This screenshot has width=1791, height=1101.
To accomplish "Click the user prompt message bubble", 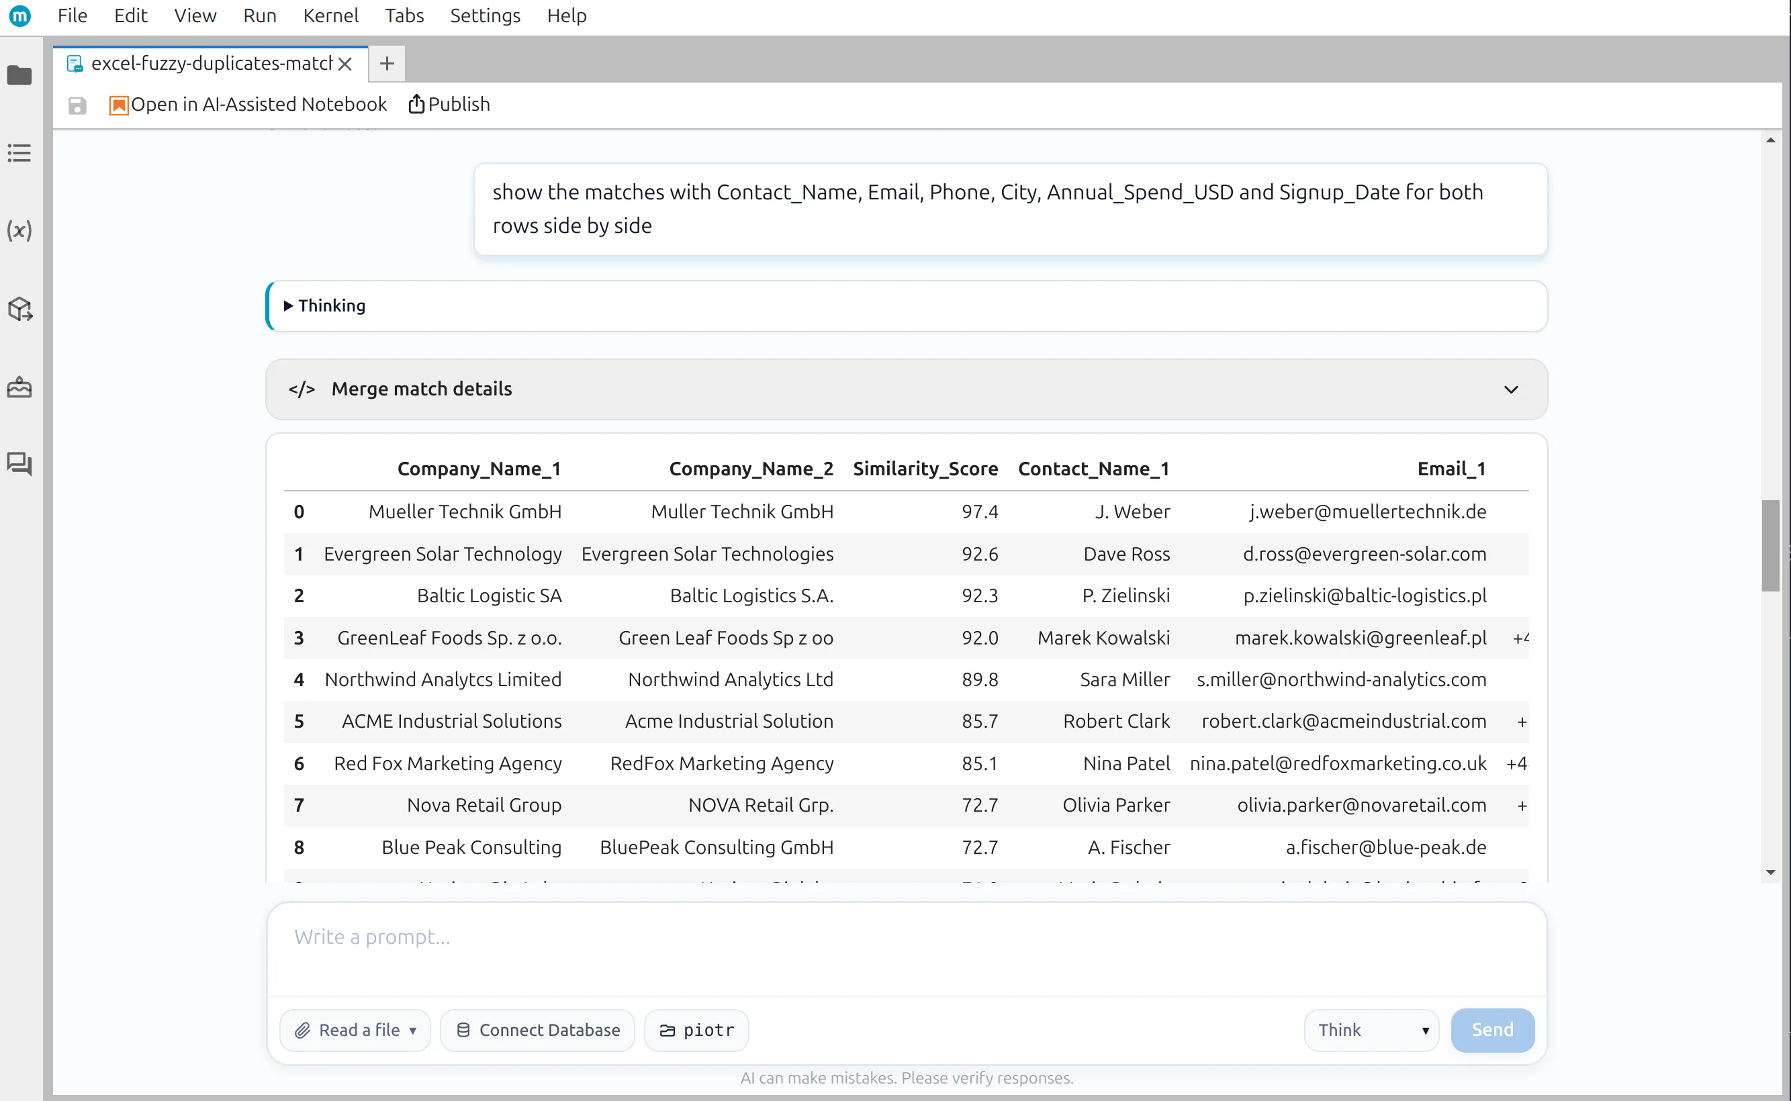I will (1010, 209).
